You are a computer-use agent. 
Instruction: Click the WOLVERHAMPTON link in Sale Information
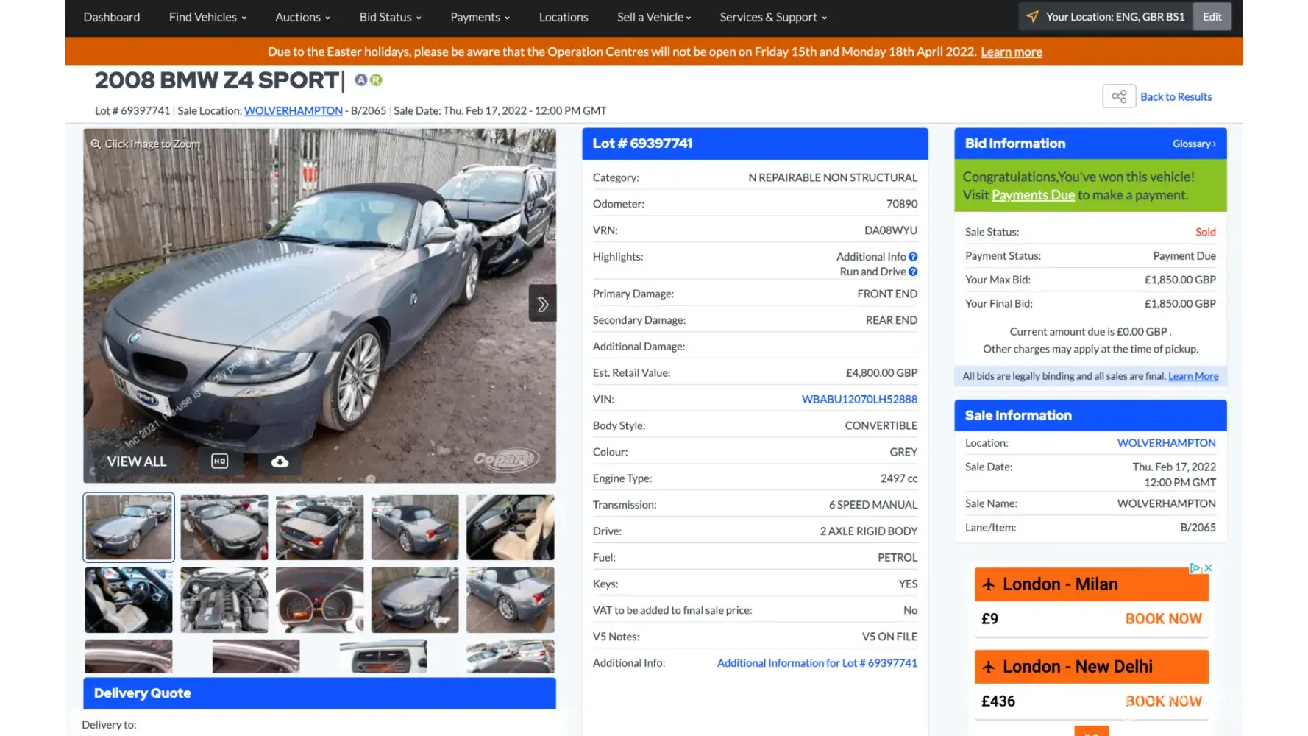[x=1166, y=443]
